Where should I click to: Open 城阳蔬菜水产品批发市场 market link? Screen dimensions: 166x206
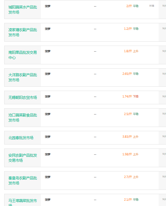pyautogui.click(x=23, y=10)
